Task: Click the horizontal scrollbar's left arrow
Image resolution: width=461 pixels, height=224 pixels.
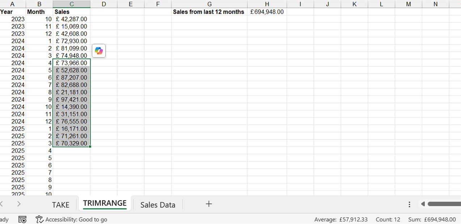Action: click(x=423, y=204)
